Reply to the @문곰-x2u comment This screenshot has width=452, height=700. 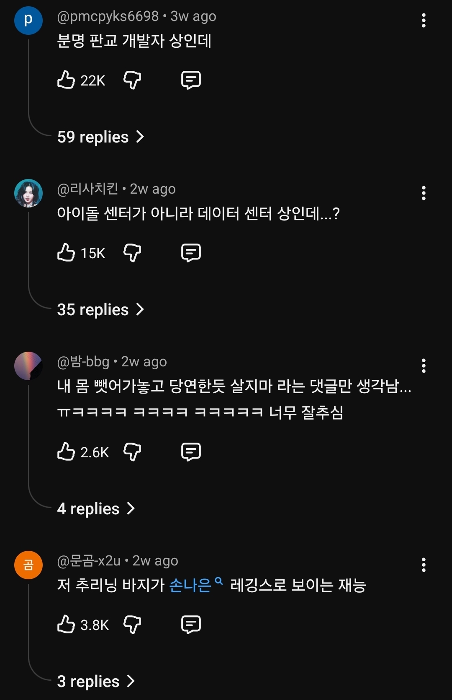(191, 625)
